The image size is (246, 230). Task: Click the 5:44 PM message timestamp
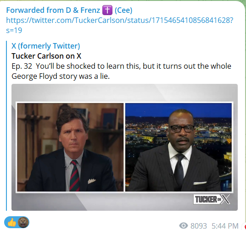[225, 226]
